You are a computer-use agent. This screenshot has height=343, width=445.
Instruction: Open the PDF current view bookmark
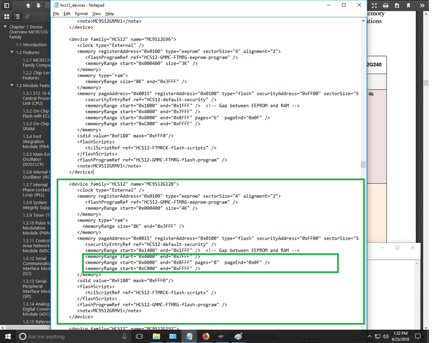click(x=408, y=5)
